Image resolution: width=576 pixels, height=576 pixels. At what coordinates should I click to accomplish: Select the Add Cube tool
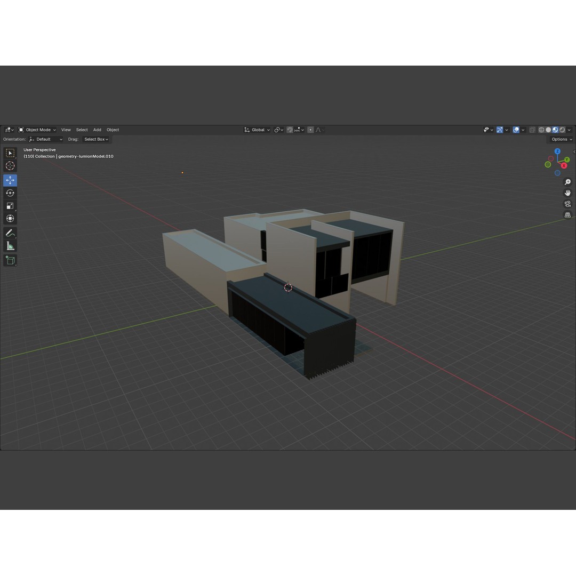(10, 260)
